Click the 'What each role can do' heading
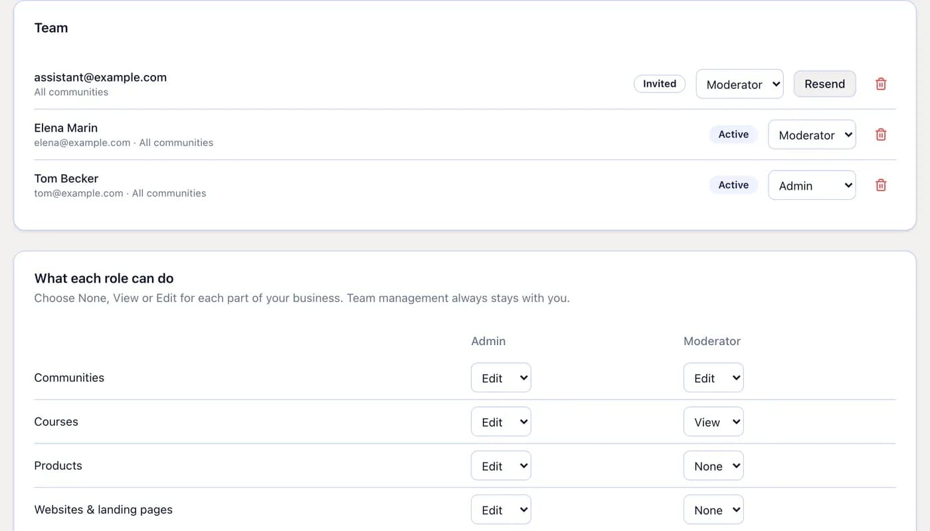This screenshot has width=930, height=531. click(104, 278)
